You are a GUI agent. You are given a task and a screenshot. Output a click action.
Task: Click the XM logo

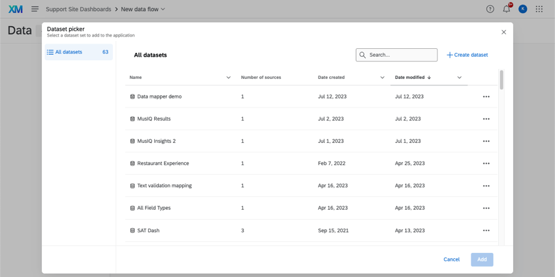[x=15, y=9]
